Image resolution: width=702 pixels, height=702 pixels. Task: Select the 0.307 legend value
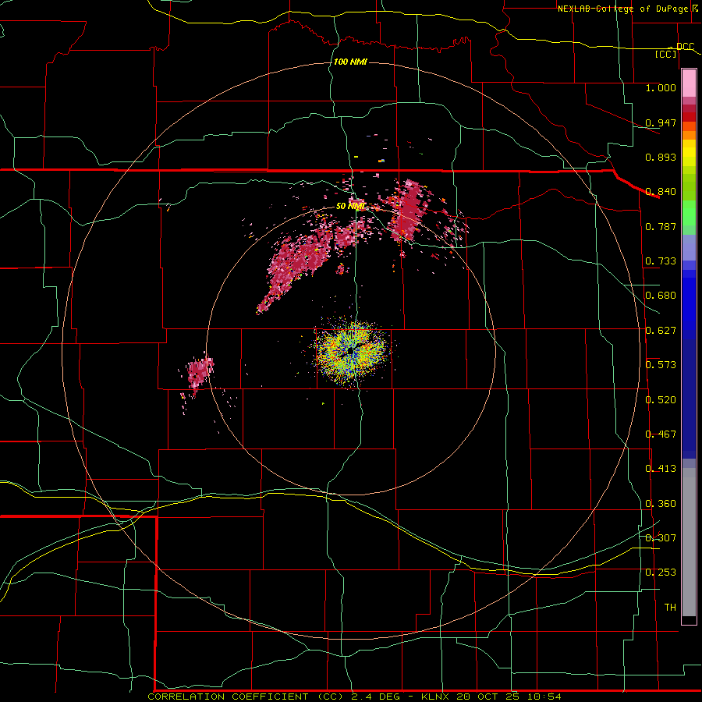pos(661,538)
